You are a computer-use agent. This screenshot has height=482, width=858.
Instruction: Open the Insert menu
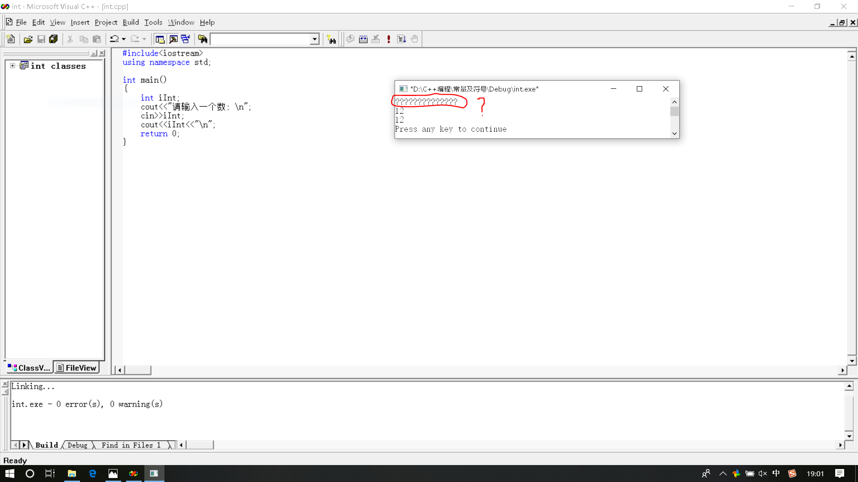pyautogui.click(x=80, y=22)
